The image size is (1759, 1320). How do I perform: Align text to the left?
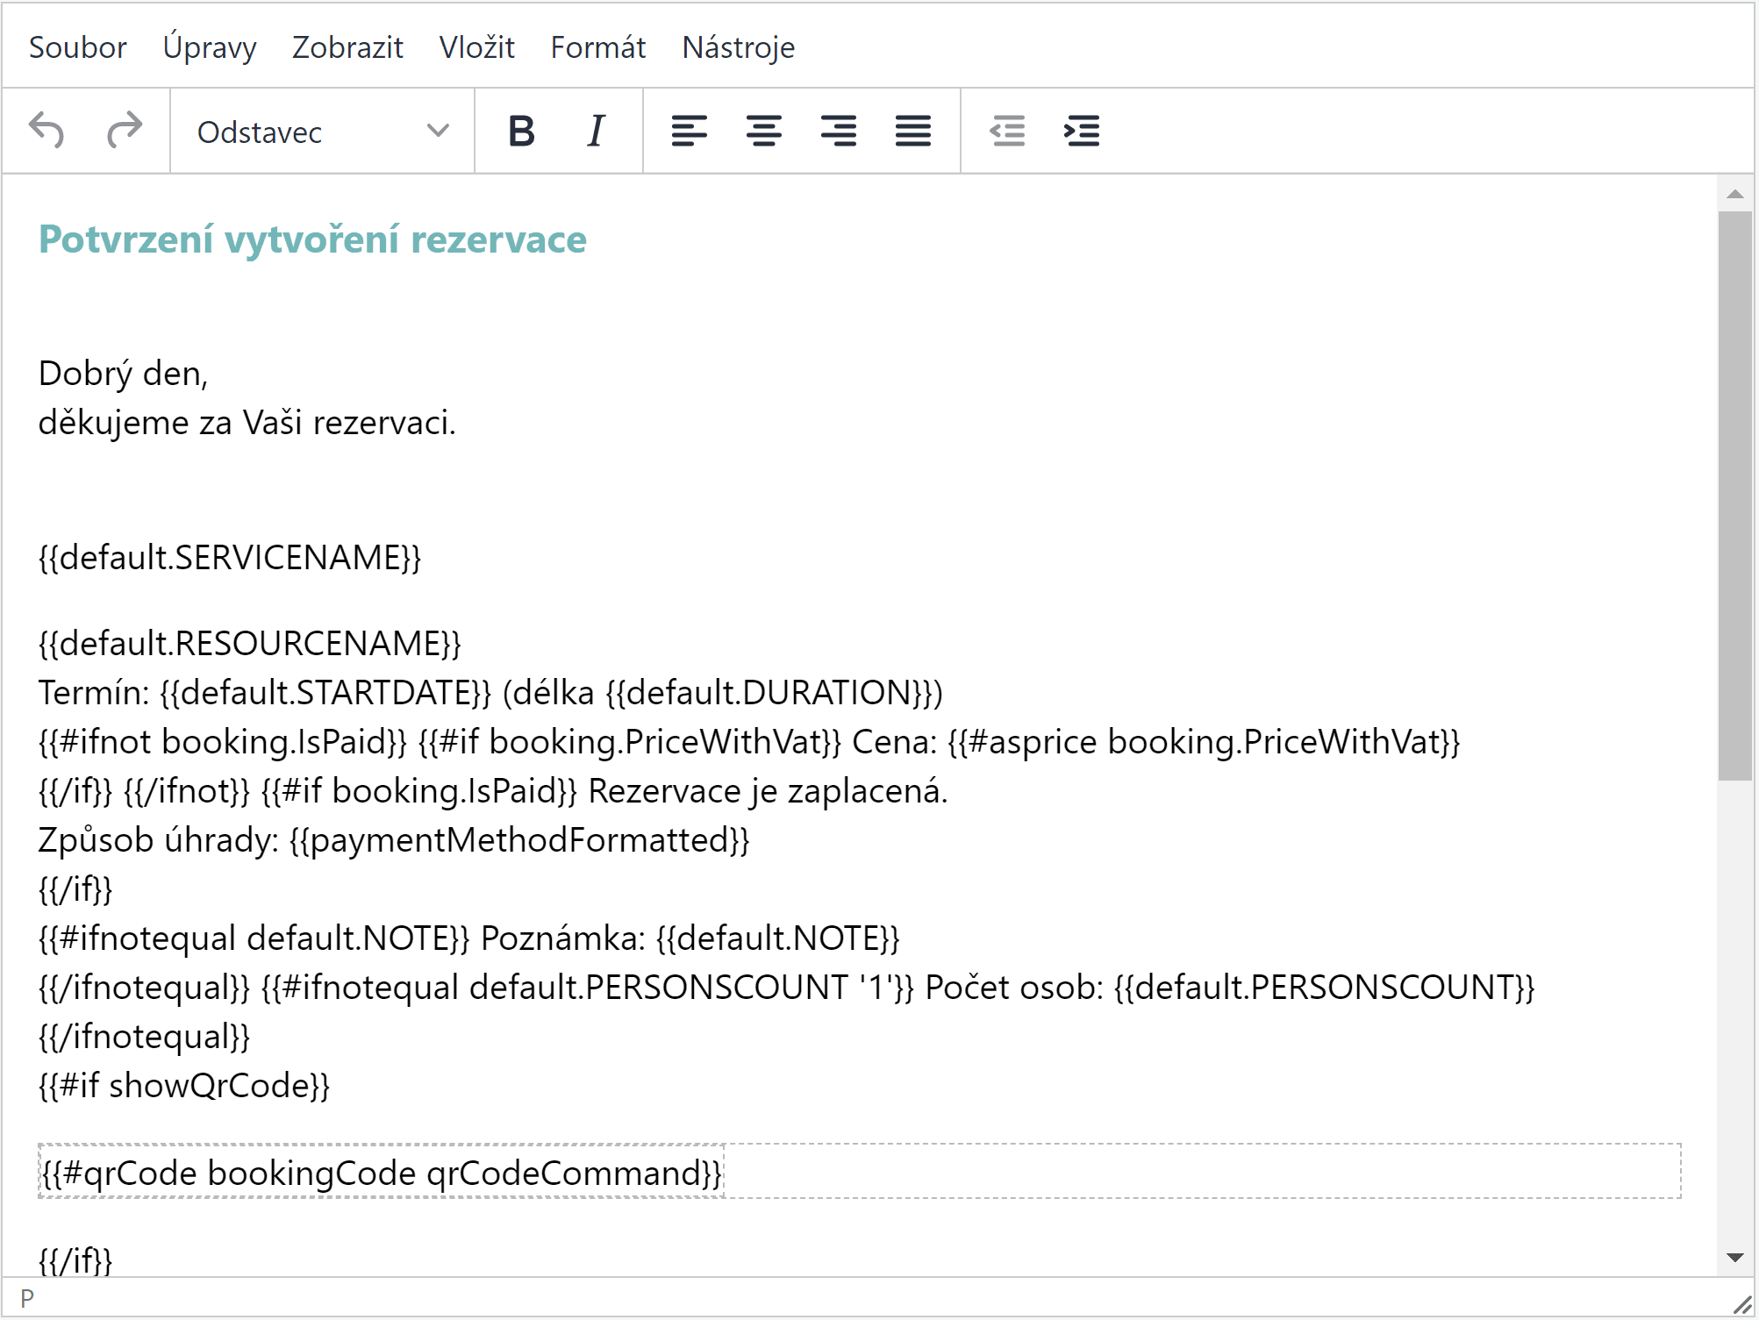tap(689, 132)
